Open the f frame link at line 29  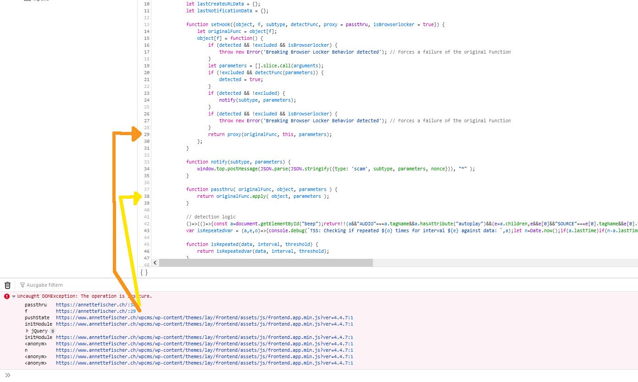tap(95, 311)
